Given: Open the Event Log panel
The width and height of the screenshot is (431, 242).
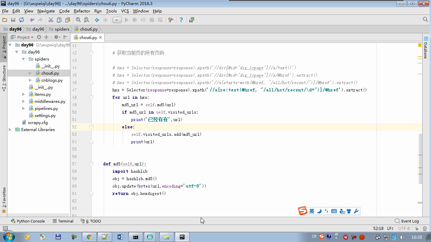Looking at the screenshot, I should tap(407, 221).
